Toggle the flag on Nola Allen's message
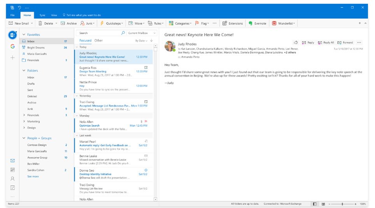This screenshot has width=375, height=208. pyautogui.click(x=146, y=121)
